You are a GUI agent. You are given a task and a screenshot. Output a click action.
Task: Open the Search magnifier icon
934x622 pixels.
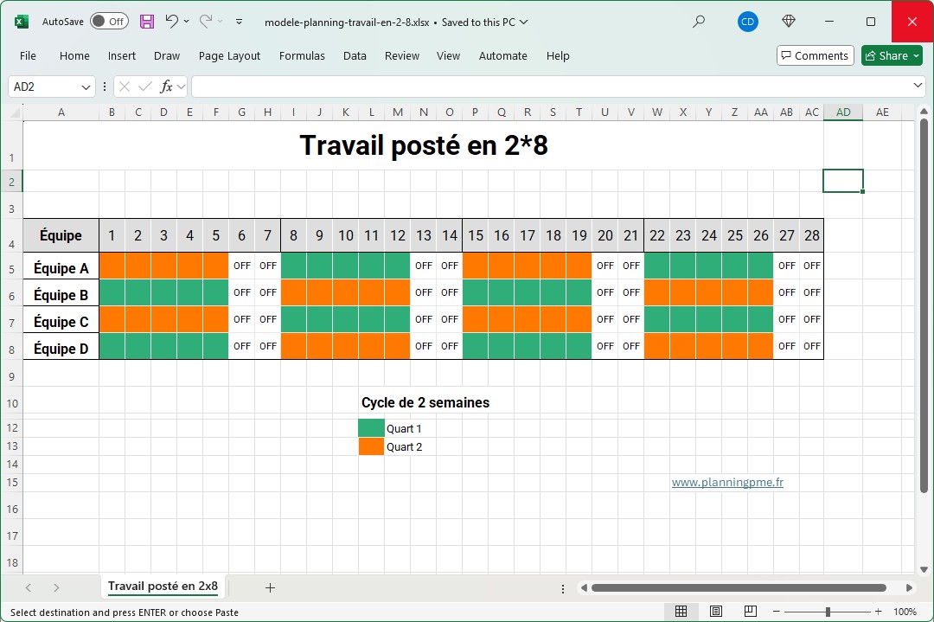pos(699,22)
